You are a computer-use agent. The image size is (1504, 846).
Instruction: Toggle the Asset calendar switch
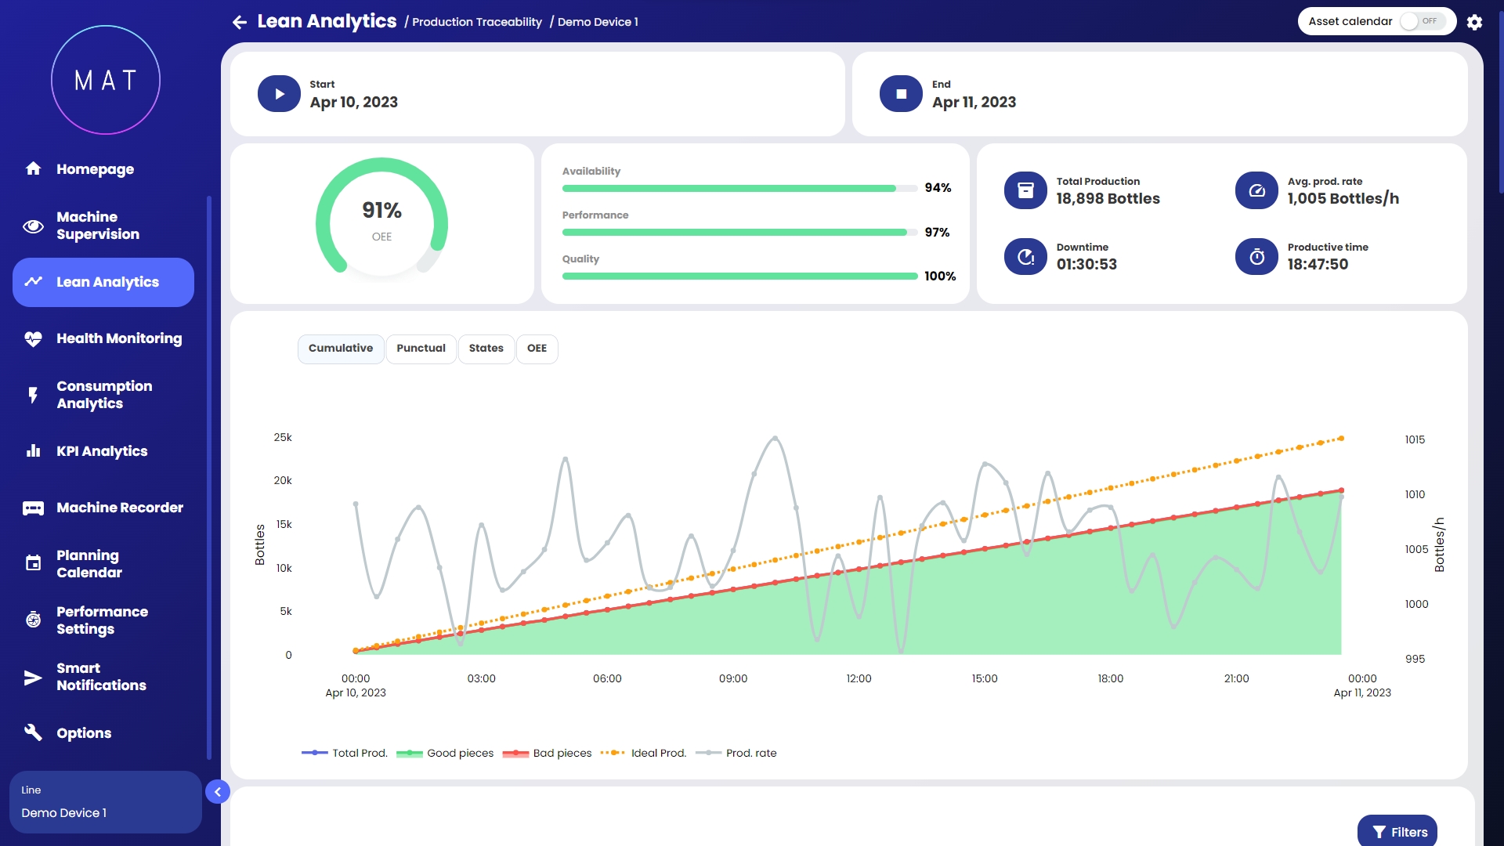point(1421,21)
